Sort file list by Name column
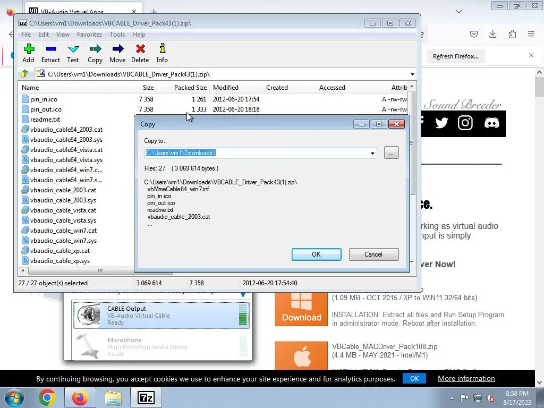 (62, 88)
